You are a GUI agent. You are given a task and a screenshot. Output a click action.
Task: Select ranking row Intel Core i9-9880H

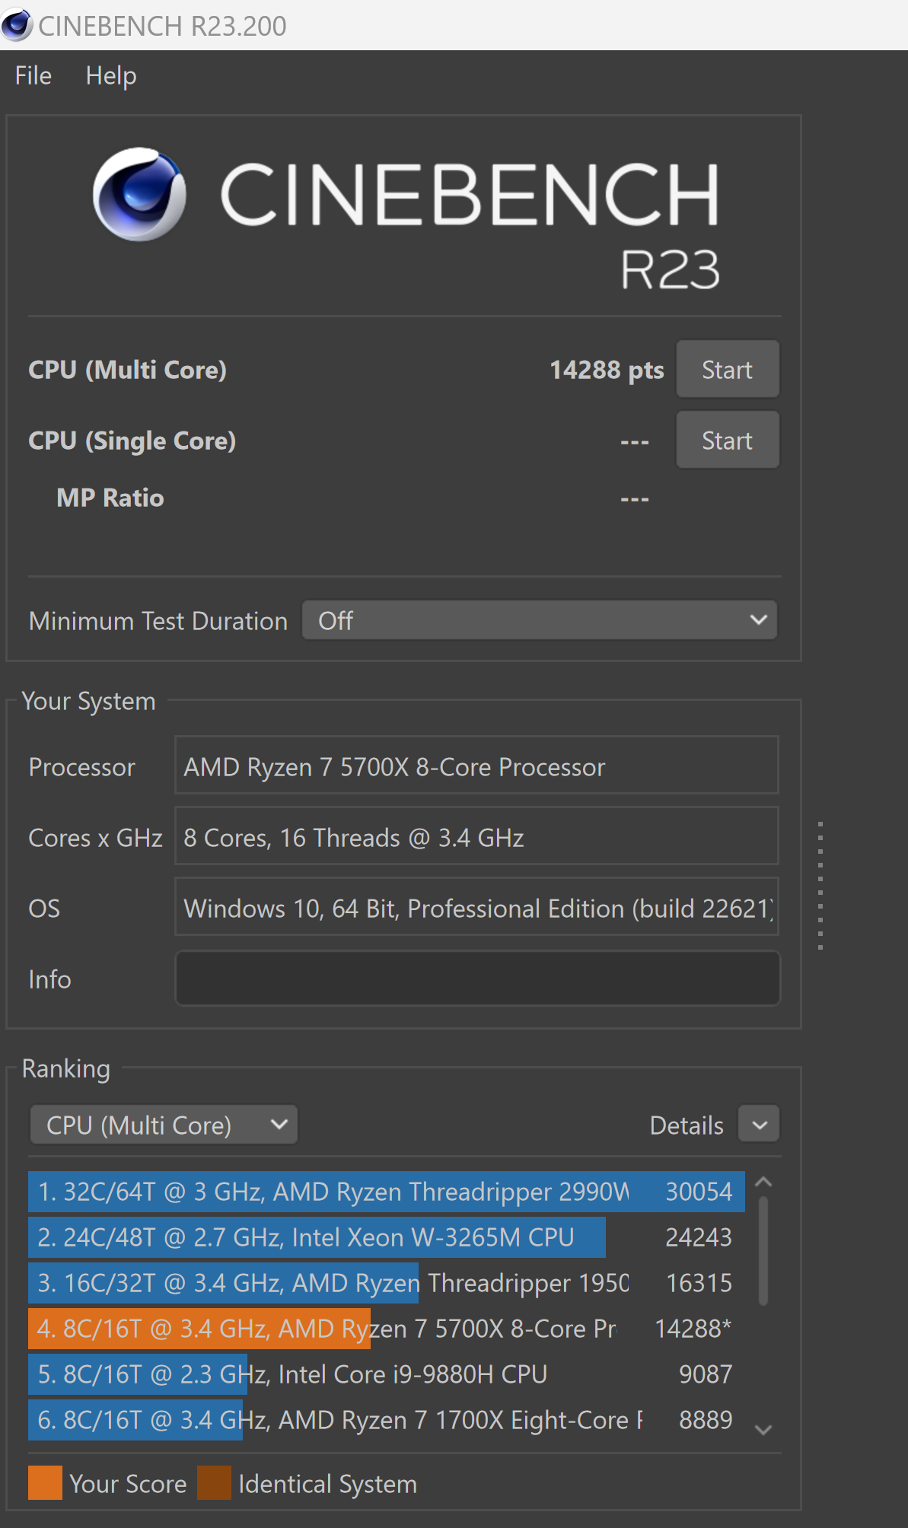pyautogui.click(x=387, y=1374)
